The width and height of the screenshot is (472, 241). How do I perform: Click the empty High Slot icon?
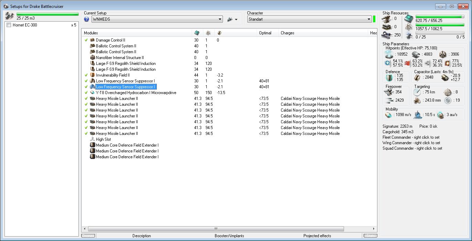[x=92, y=139]
